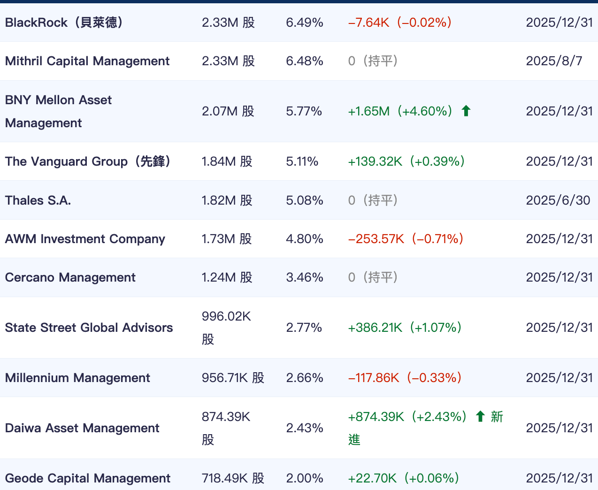The width and height of the screenshot is (598, 490).
Task: Click the 1.24M 股 share count
Action: [227, 277]
